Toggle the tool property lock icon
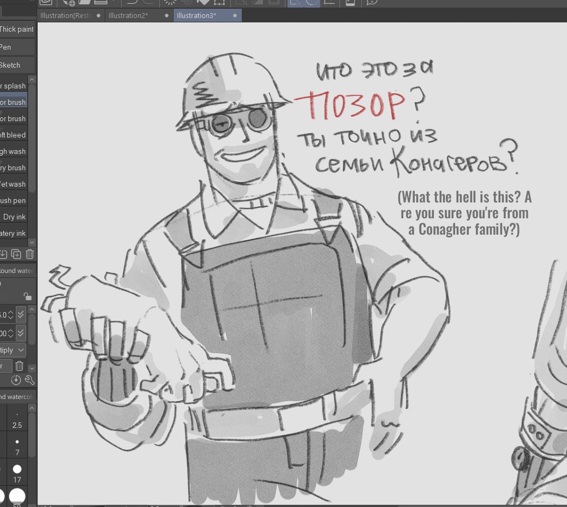 tap(27, 296)
